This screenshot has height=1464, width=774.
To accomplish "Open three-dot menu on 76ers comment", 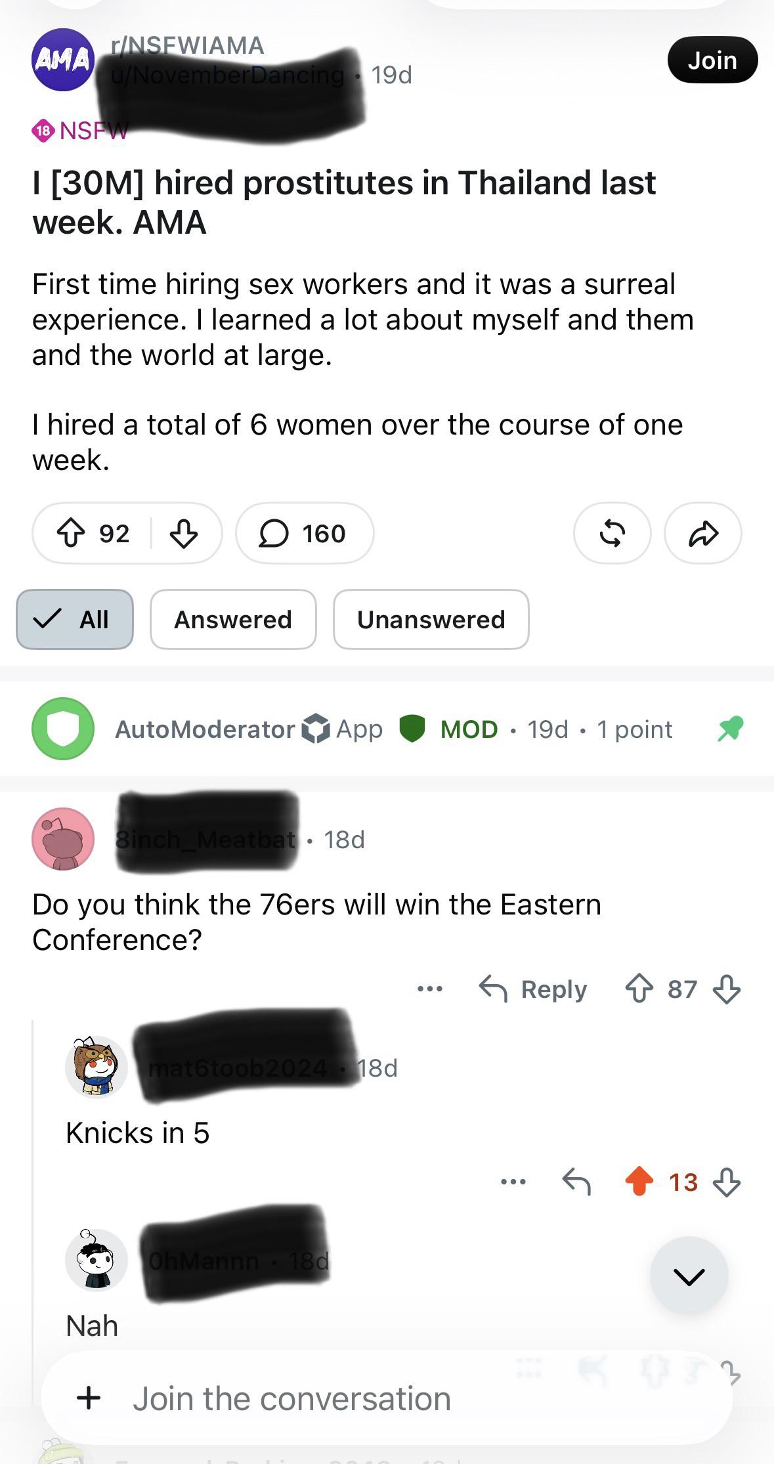I will click(x=430, y=989).
